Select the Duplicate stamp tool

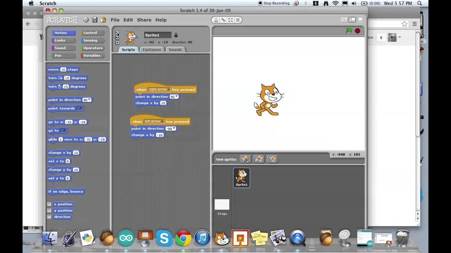pyautogui.click(x=216, y=20)
